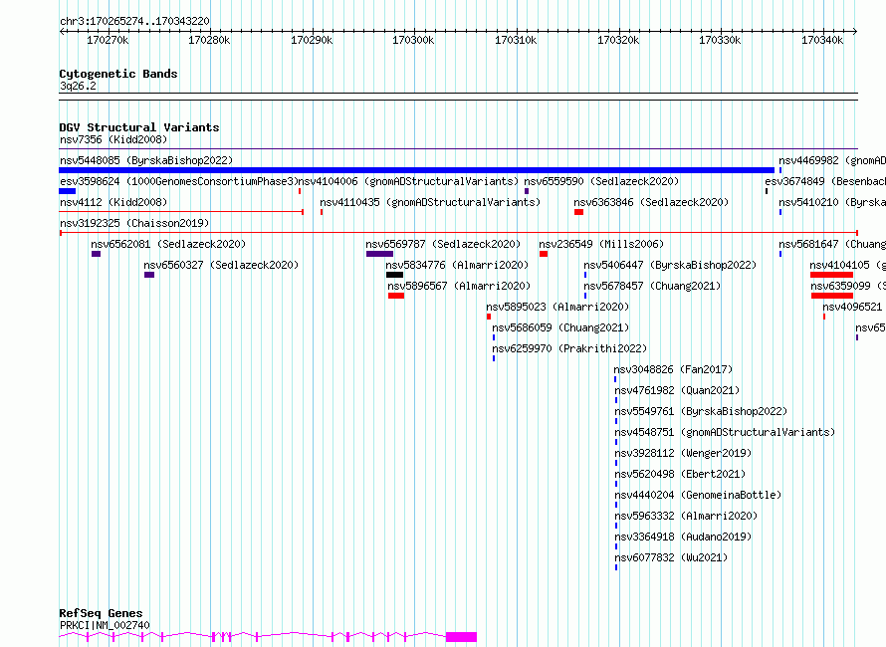Viewport: 886px width, 647px height.
Task: Click the 170320k ruler tick label
Action: tap(618, 40)
